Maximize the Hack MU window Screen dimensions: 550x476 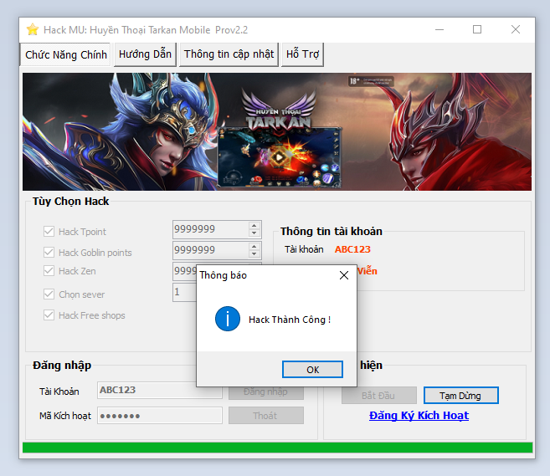click(x=477, y=29)
